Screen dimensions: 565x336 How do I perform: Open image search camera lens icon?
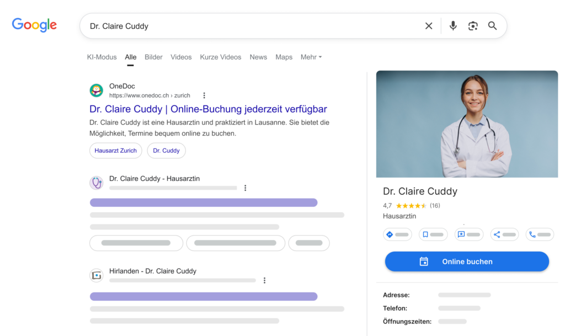tap(473, 26)
